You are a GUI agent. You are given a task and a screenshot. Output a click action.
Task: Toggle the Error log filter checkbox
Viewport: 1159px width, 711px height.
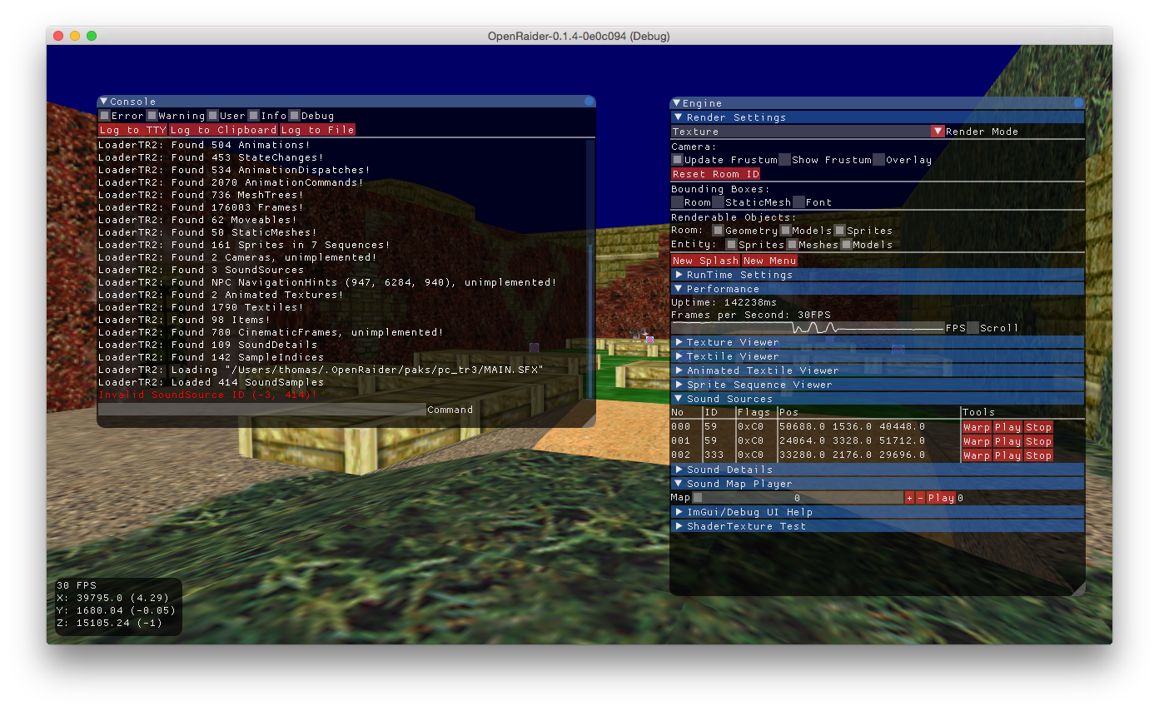(104, 116)
